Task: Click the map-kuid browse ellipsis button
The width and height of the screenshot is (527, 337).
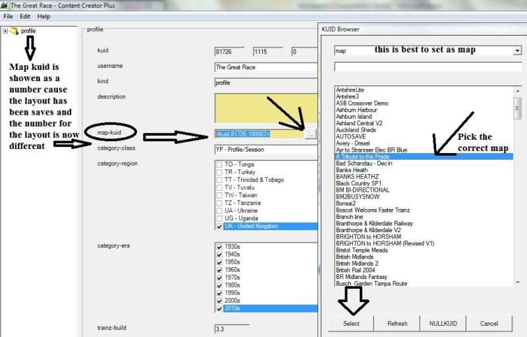Action: (x=311, y=134)
